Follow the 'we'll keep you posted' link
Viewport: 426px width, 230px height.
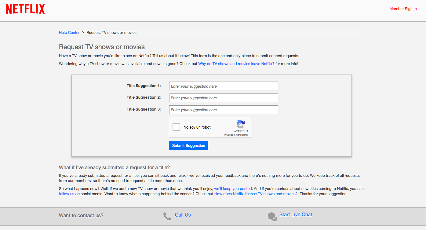[233, 189]
